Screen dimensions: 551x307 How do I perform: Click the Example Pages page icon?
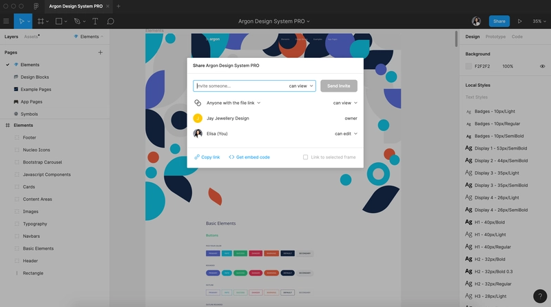pyautogui.click(x=16, y=89)
